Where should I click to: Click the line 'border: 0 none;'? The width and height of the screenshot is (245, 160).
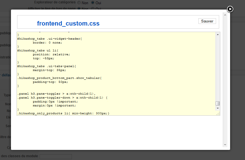pos(47,43)
